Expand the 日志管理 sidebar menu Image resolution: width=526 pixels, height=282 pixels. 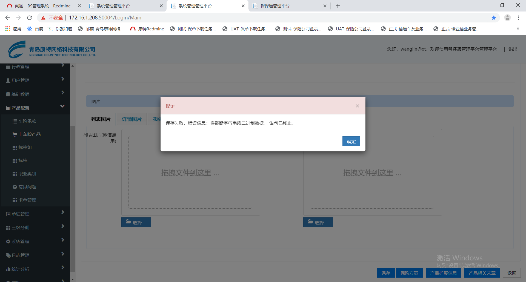click(x=35, y=255)
